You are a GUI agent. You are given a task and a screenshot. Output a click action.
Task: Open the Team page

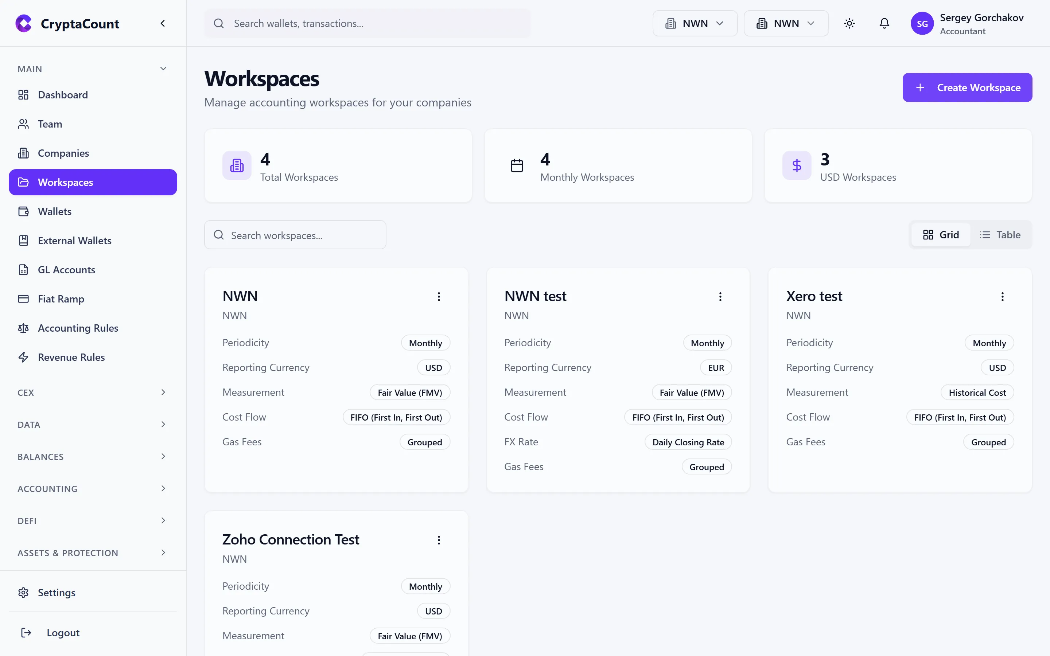50,124
